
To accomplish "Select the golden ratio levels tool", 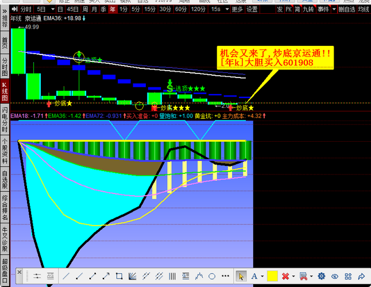I will pos(185,276).
